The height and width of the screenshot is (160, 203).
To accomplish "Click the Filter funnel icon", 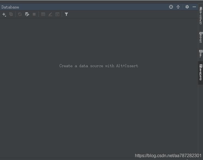I will [66, 14].
